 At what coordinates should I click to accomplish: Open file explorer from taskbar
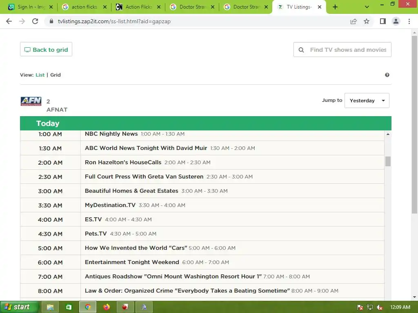click(x=50, y=307)
